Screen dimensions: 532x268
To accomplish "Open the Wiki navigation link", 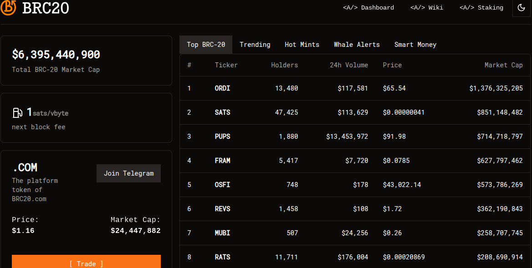I will [426, 8].
